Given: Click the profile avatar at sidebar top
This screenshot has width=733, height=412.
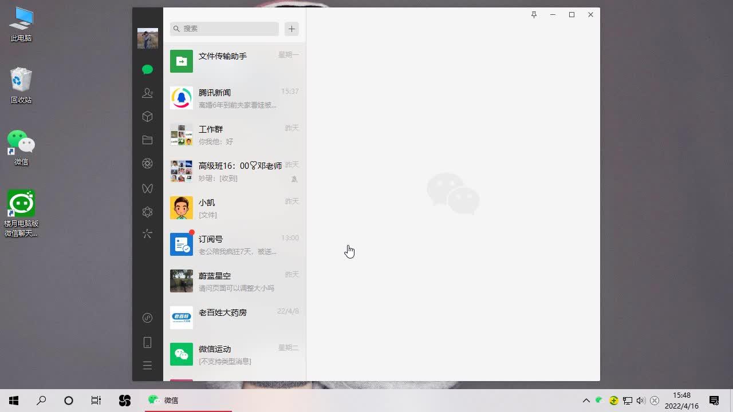Looking at the screenshot, I should point(148,38).
